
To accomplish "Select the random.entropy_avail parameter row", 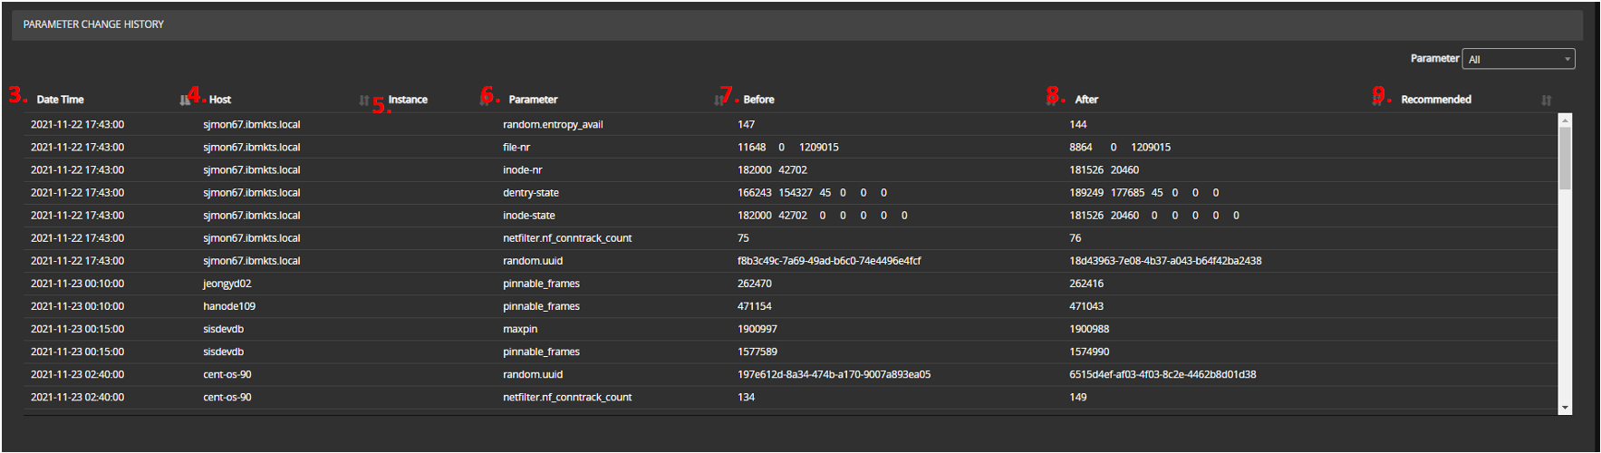I will pos(553,125).
